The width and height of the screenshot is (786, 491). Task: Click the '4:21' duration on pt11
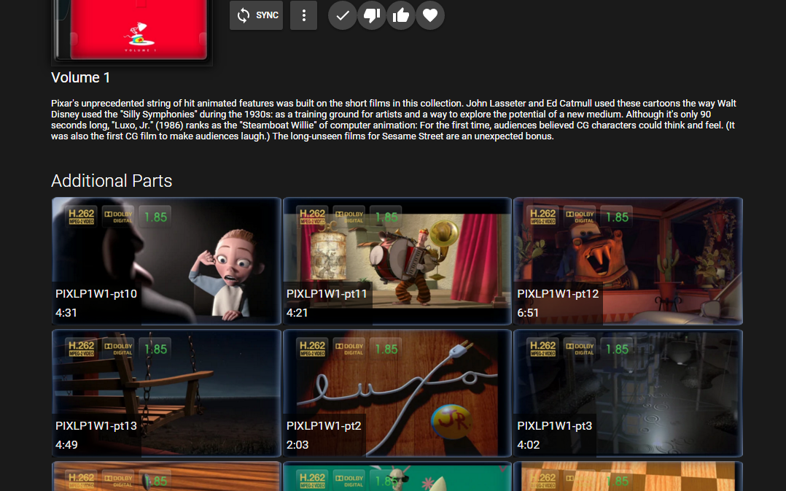297,313
